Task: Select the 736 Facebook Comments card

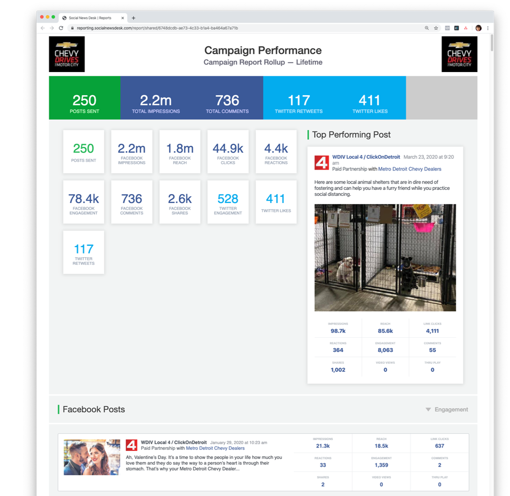Action: click(132, 202)
